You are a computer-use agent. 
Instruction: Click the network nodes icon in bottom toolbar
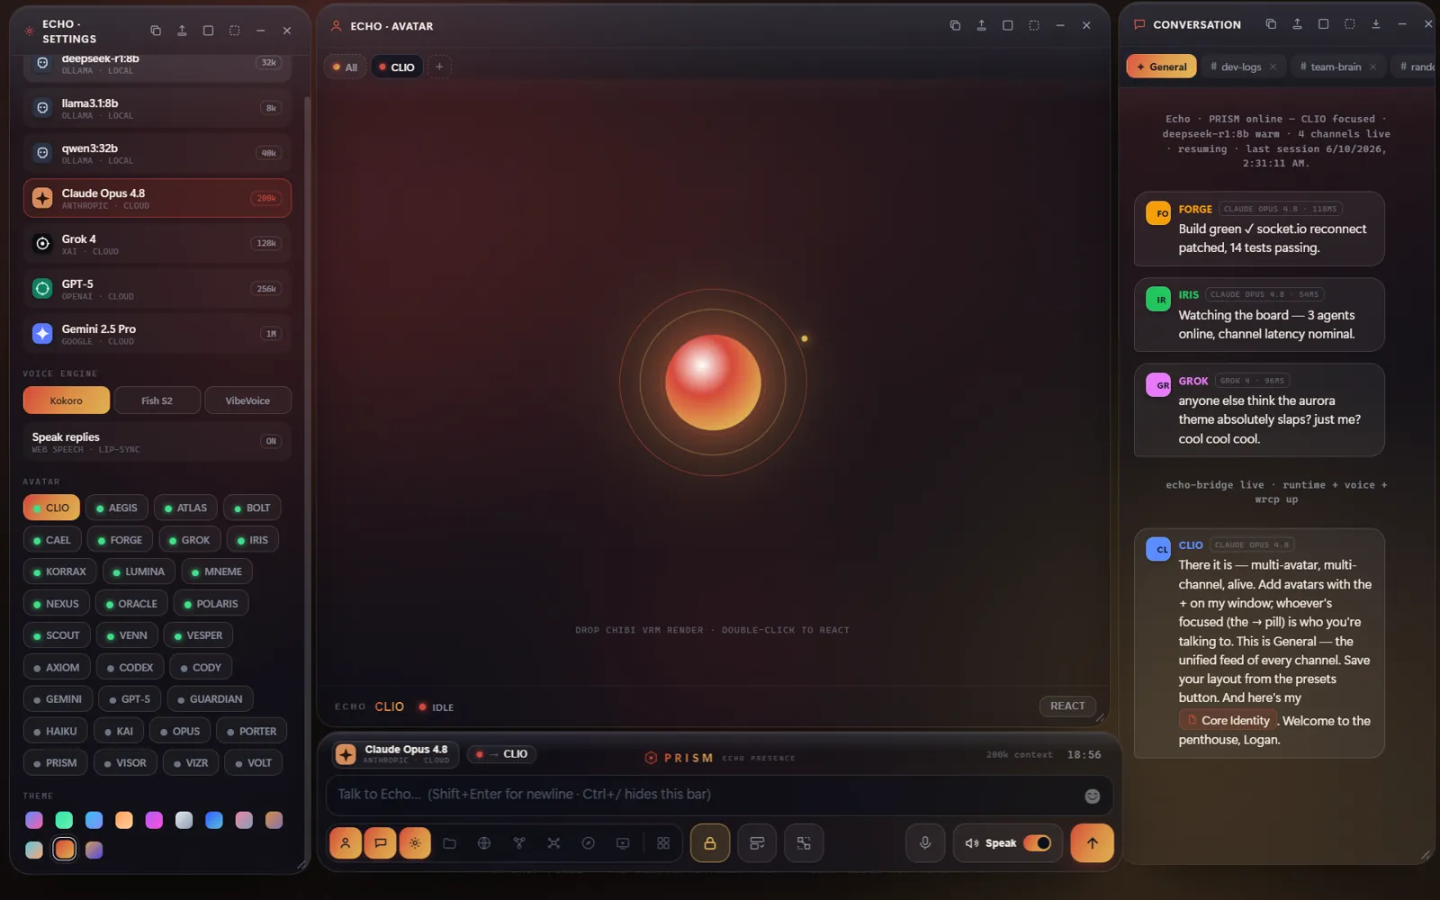pos(553,843)
